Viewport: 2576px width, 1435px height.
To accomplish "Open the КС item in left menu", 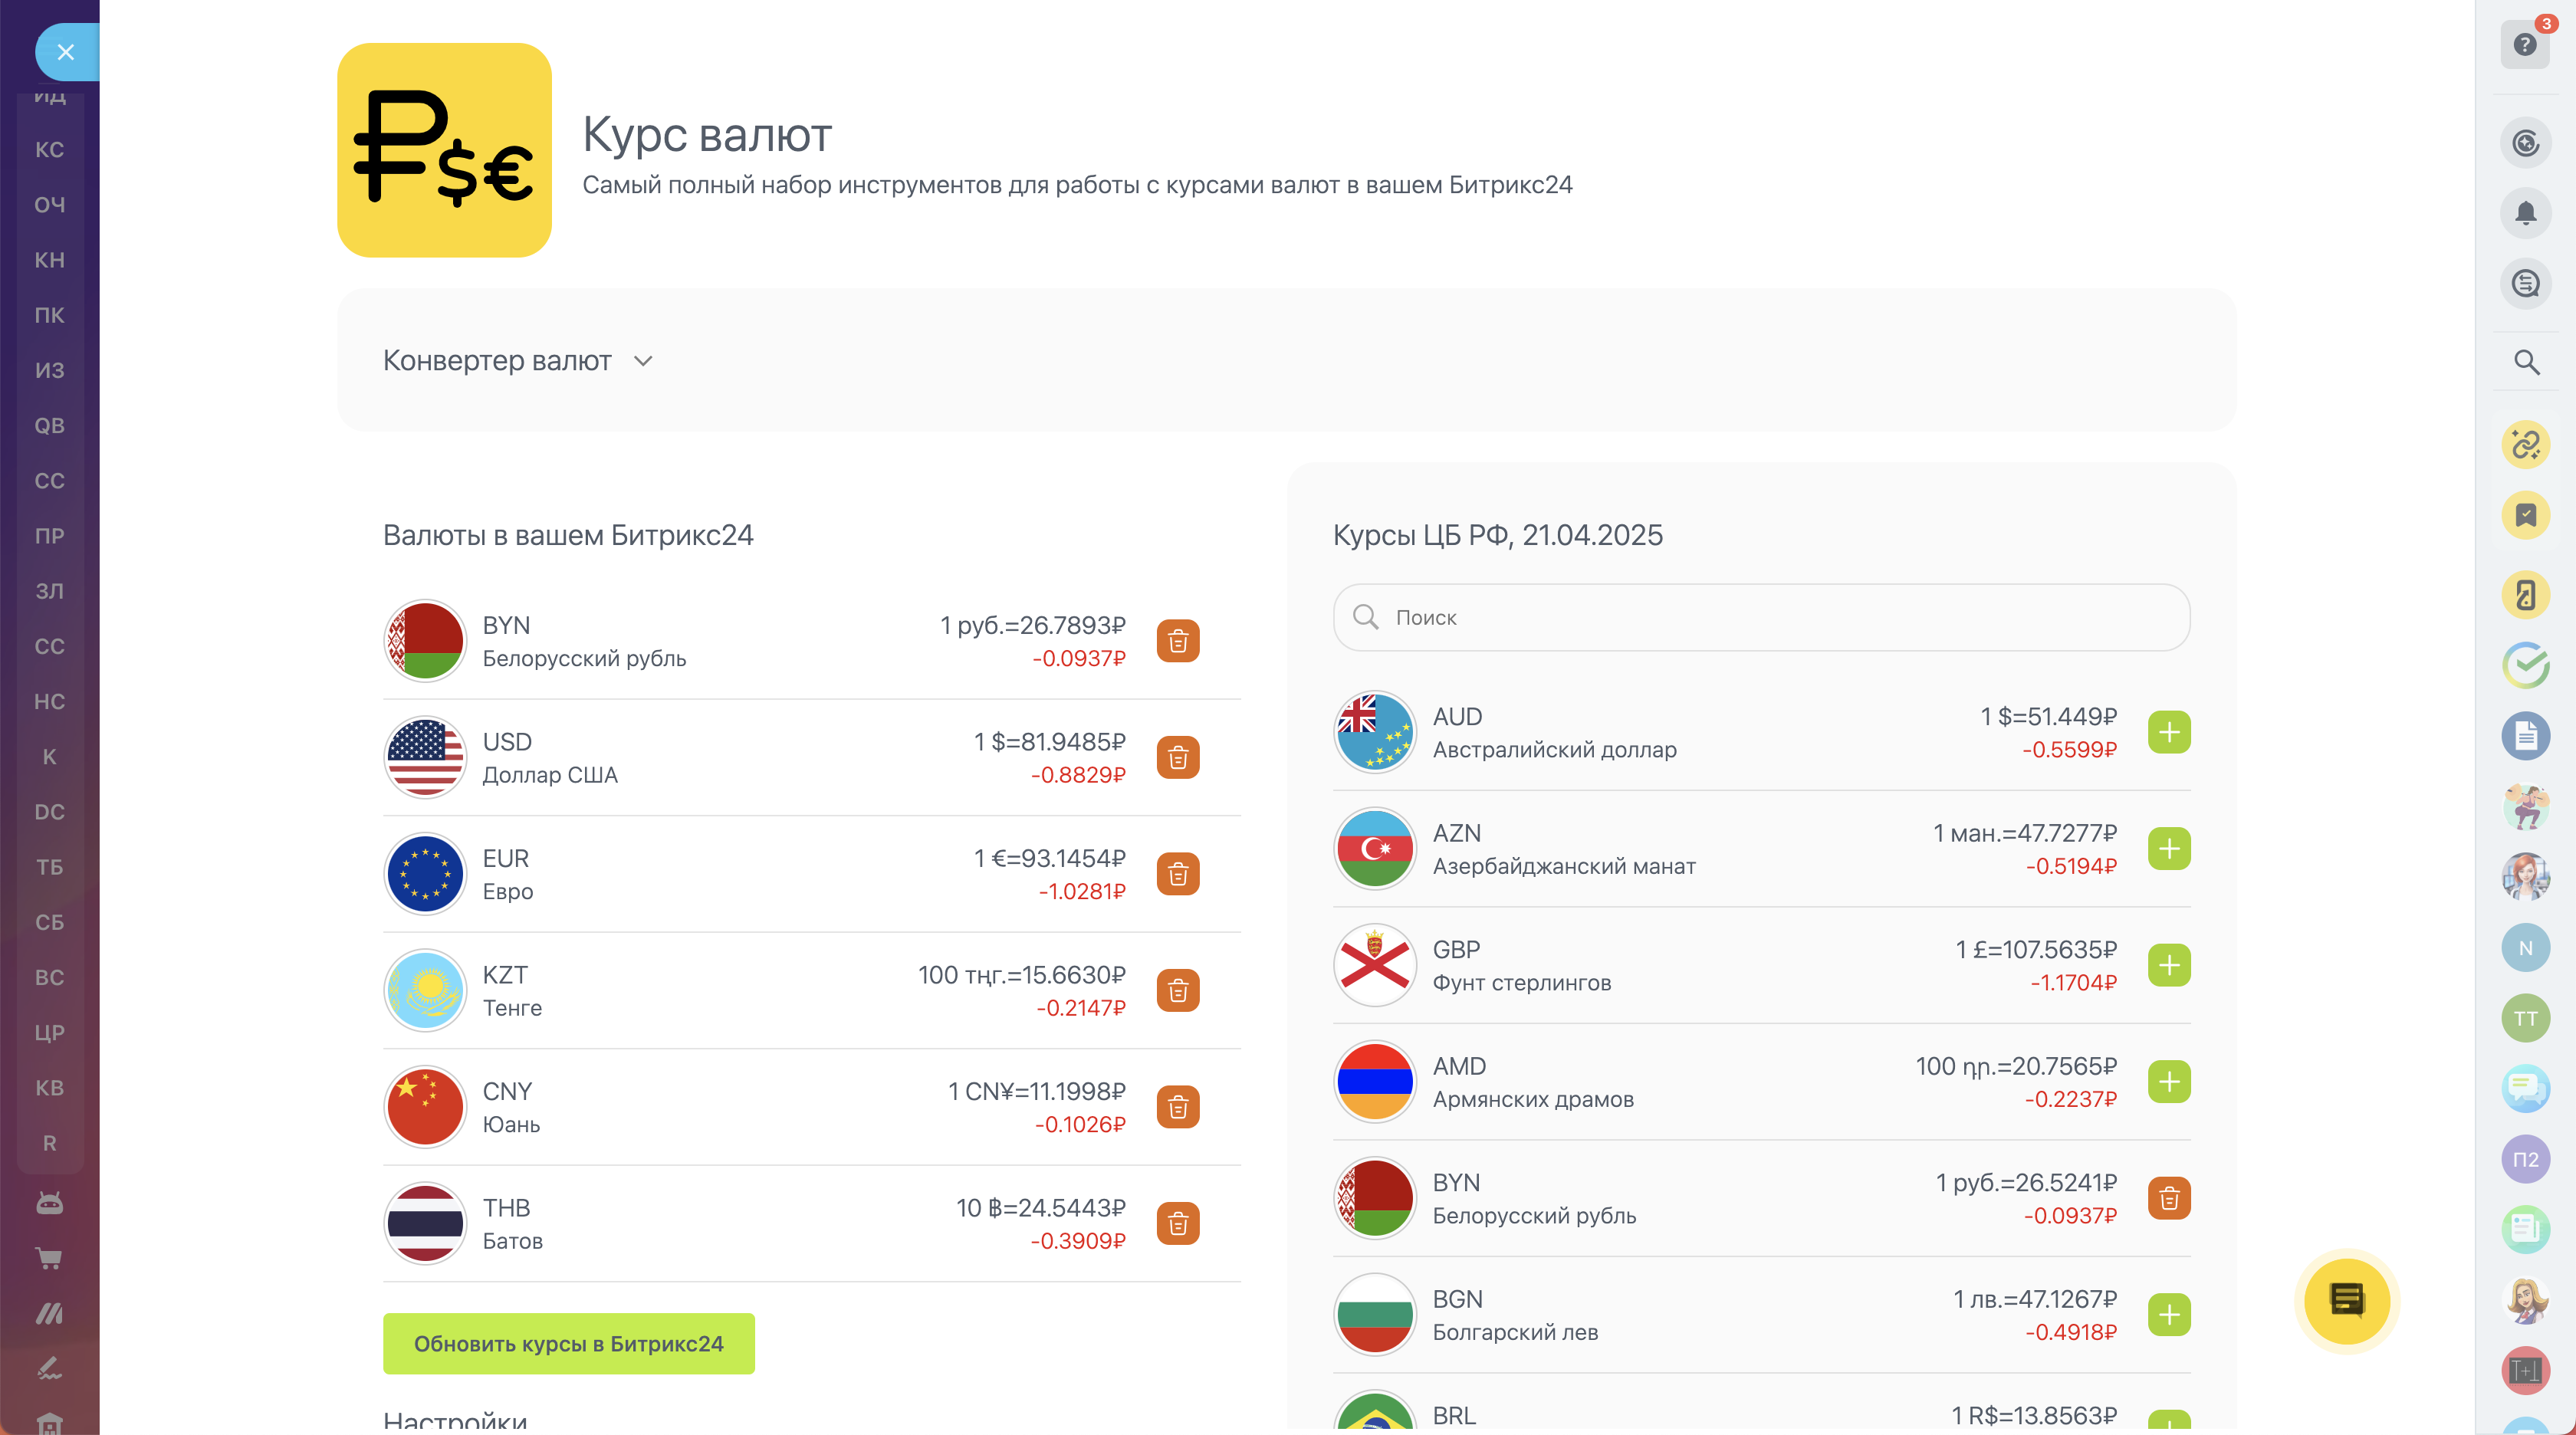I will [x=49, y=150].
